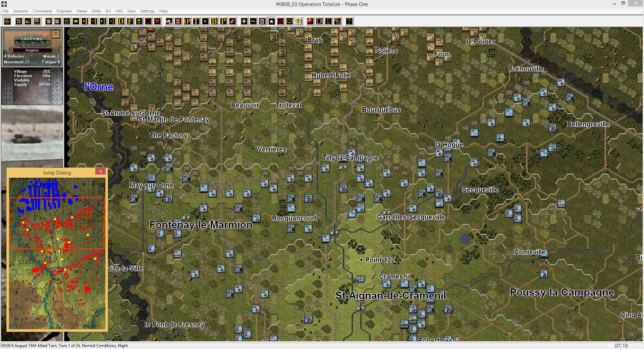Open the Help menu
This screenshot has height=349, width=644.
(163, 11)
